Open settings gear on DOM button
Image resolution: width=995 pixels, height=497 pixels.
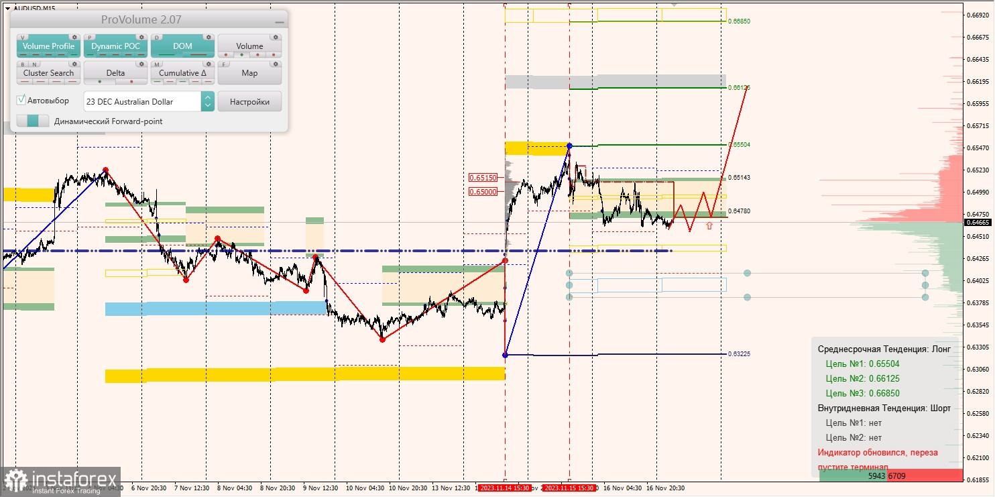pyautogui.click(x=208, y=38)
